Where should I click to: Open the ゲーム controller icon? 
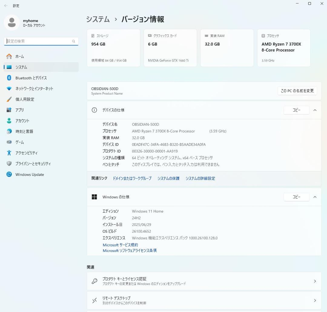9,142
